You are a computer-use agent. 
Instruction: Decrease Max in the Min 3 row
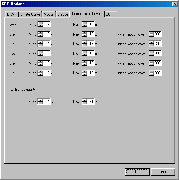[x=84, y=35]
